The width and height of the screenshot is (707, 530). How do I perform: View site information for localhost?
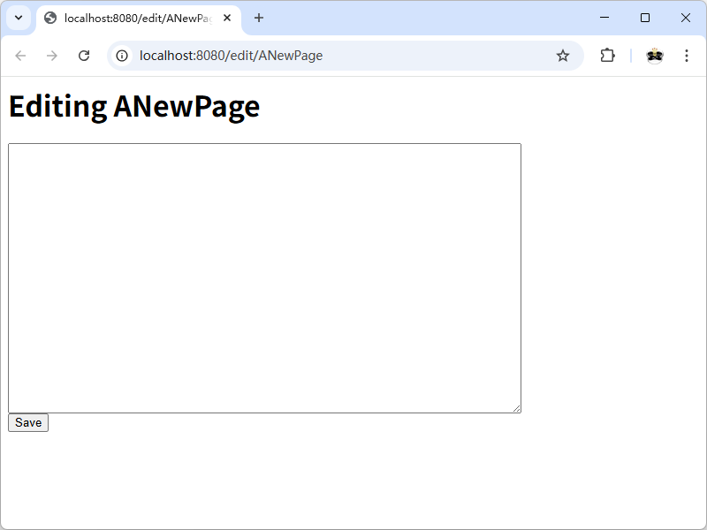(x=123, y=56)
